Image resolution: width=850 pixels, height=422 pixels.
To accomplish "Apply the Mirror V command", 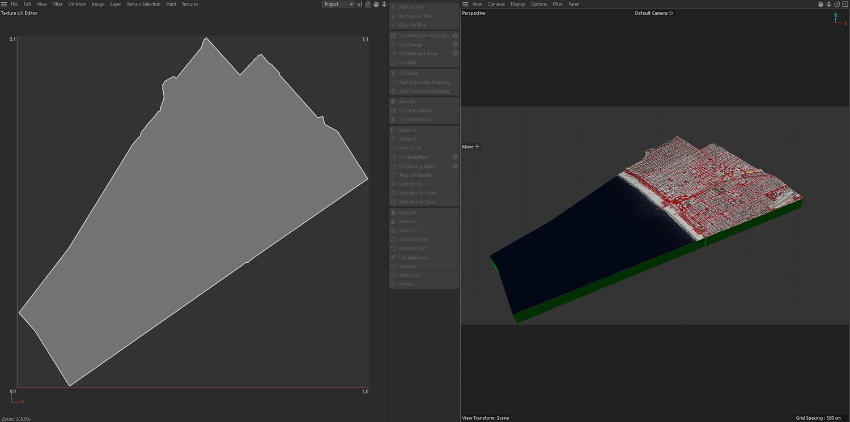I will tap(424, 139).
